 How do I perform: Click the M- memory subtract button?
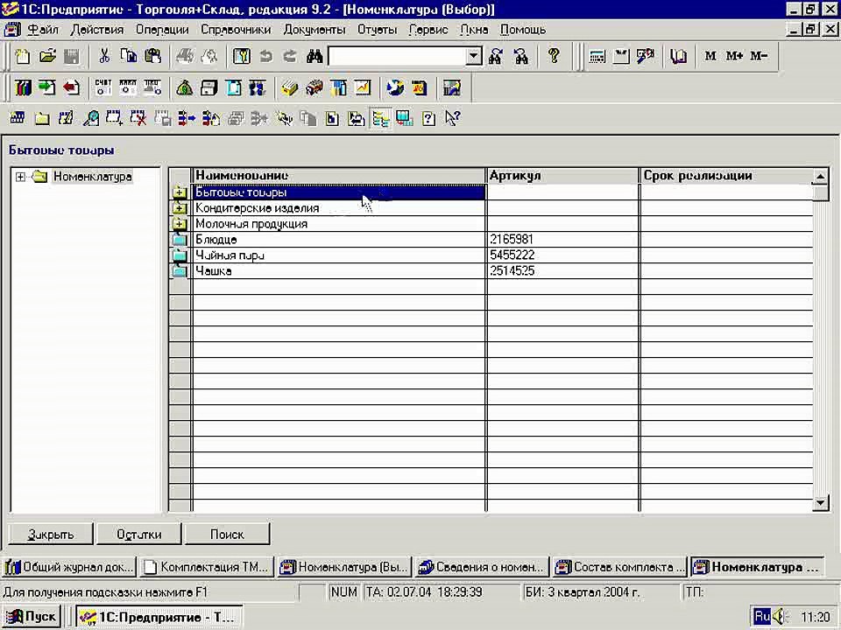(x=759, y=56)
